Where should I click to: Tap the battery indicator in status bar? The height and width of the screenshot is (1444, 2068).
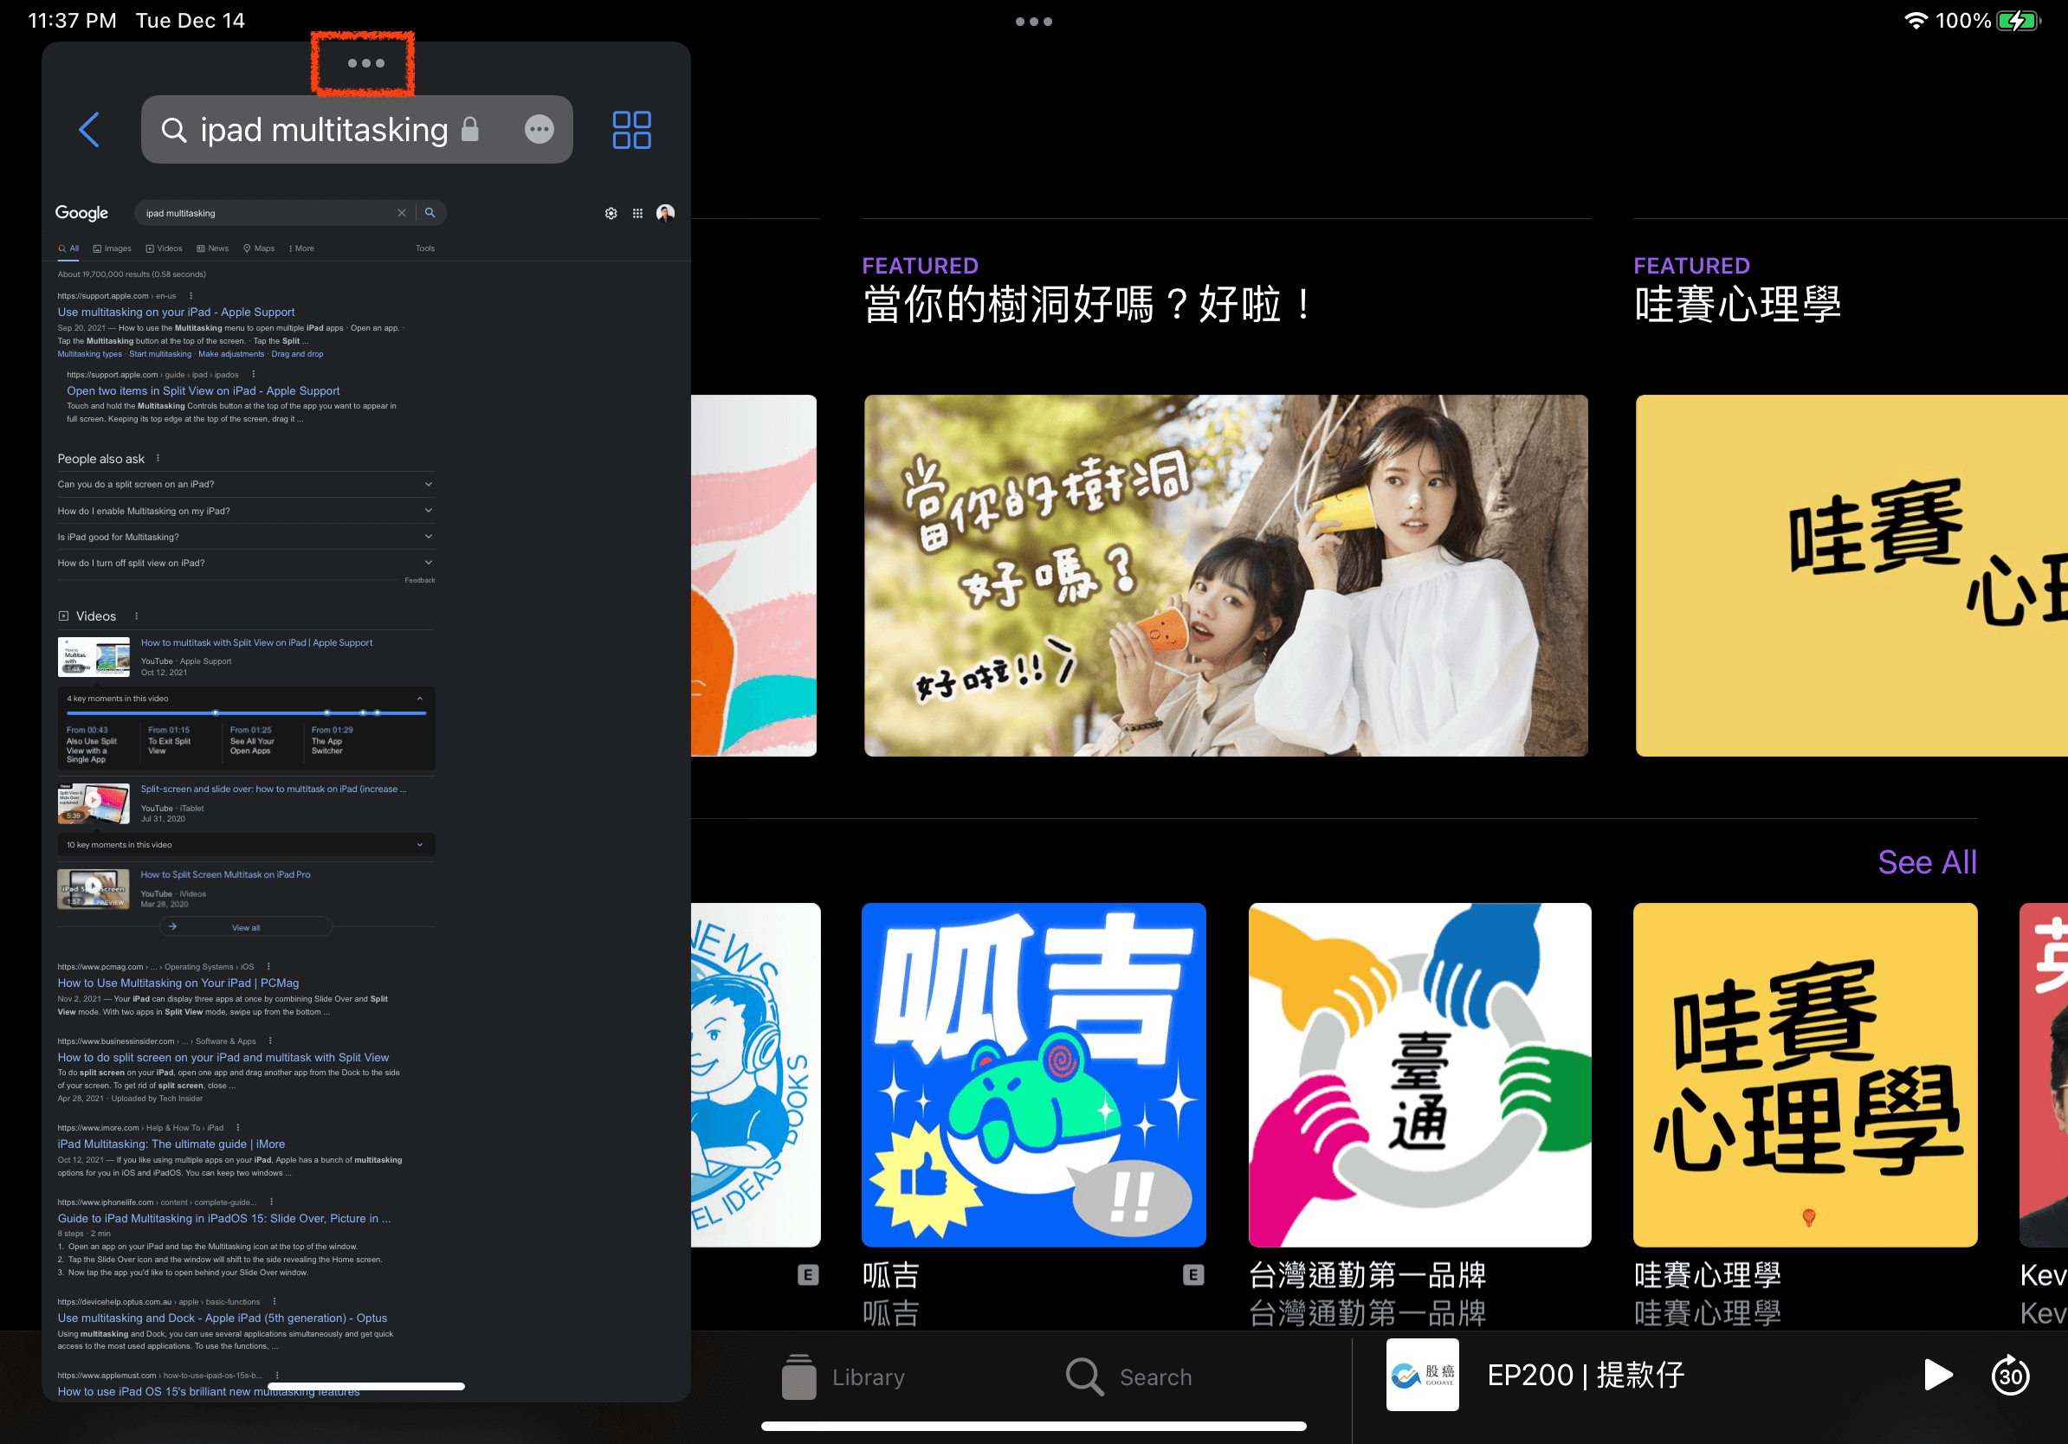click(x=2019, y=21)
